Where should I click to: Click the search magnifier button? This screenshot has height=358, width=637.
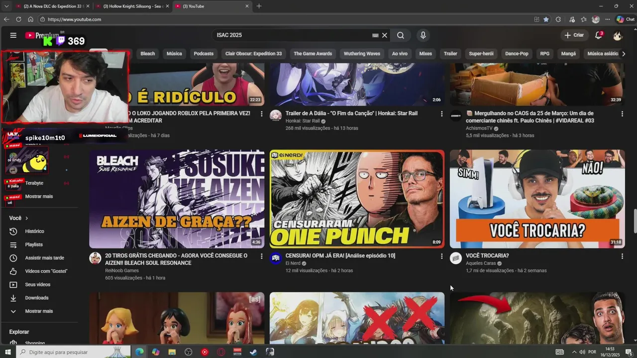401,35
